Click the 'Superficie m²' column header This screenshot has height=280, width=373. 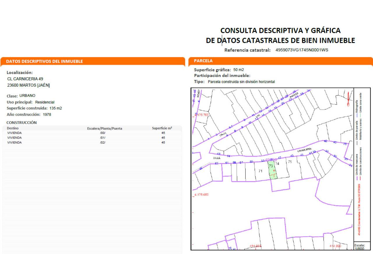click(x=162, y=128)
